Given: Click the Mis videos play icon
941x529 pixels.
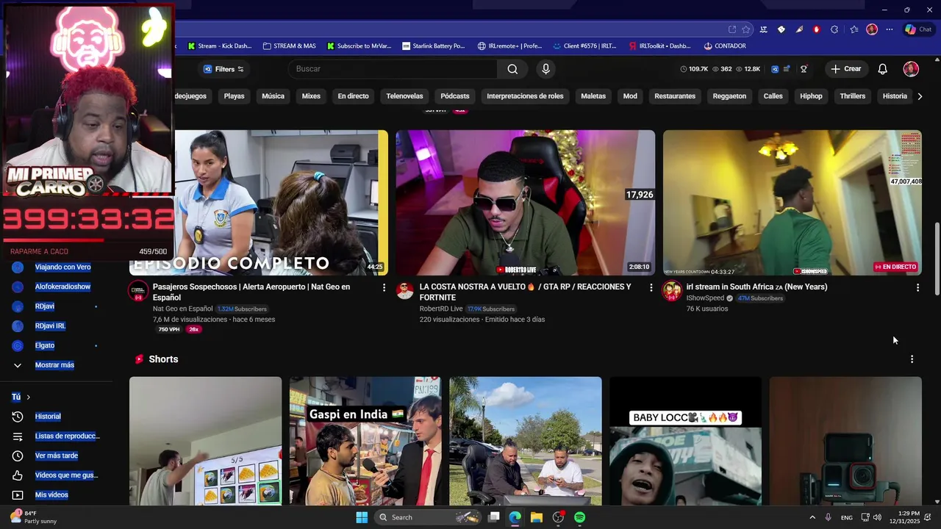Looking at the screenshot, I should (18, 495).
